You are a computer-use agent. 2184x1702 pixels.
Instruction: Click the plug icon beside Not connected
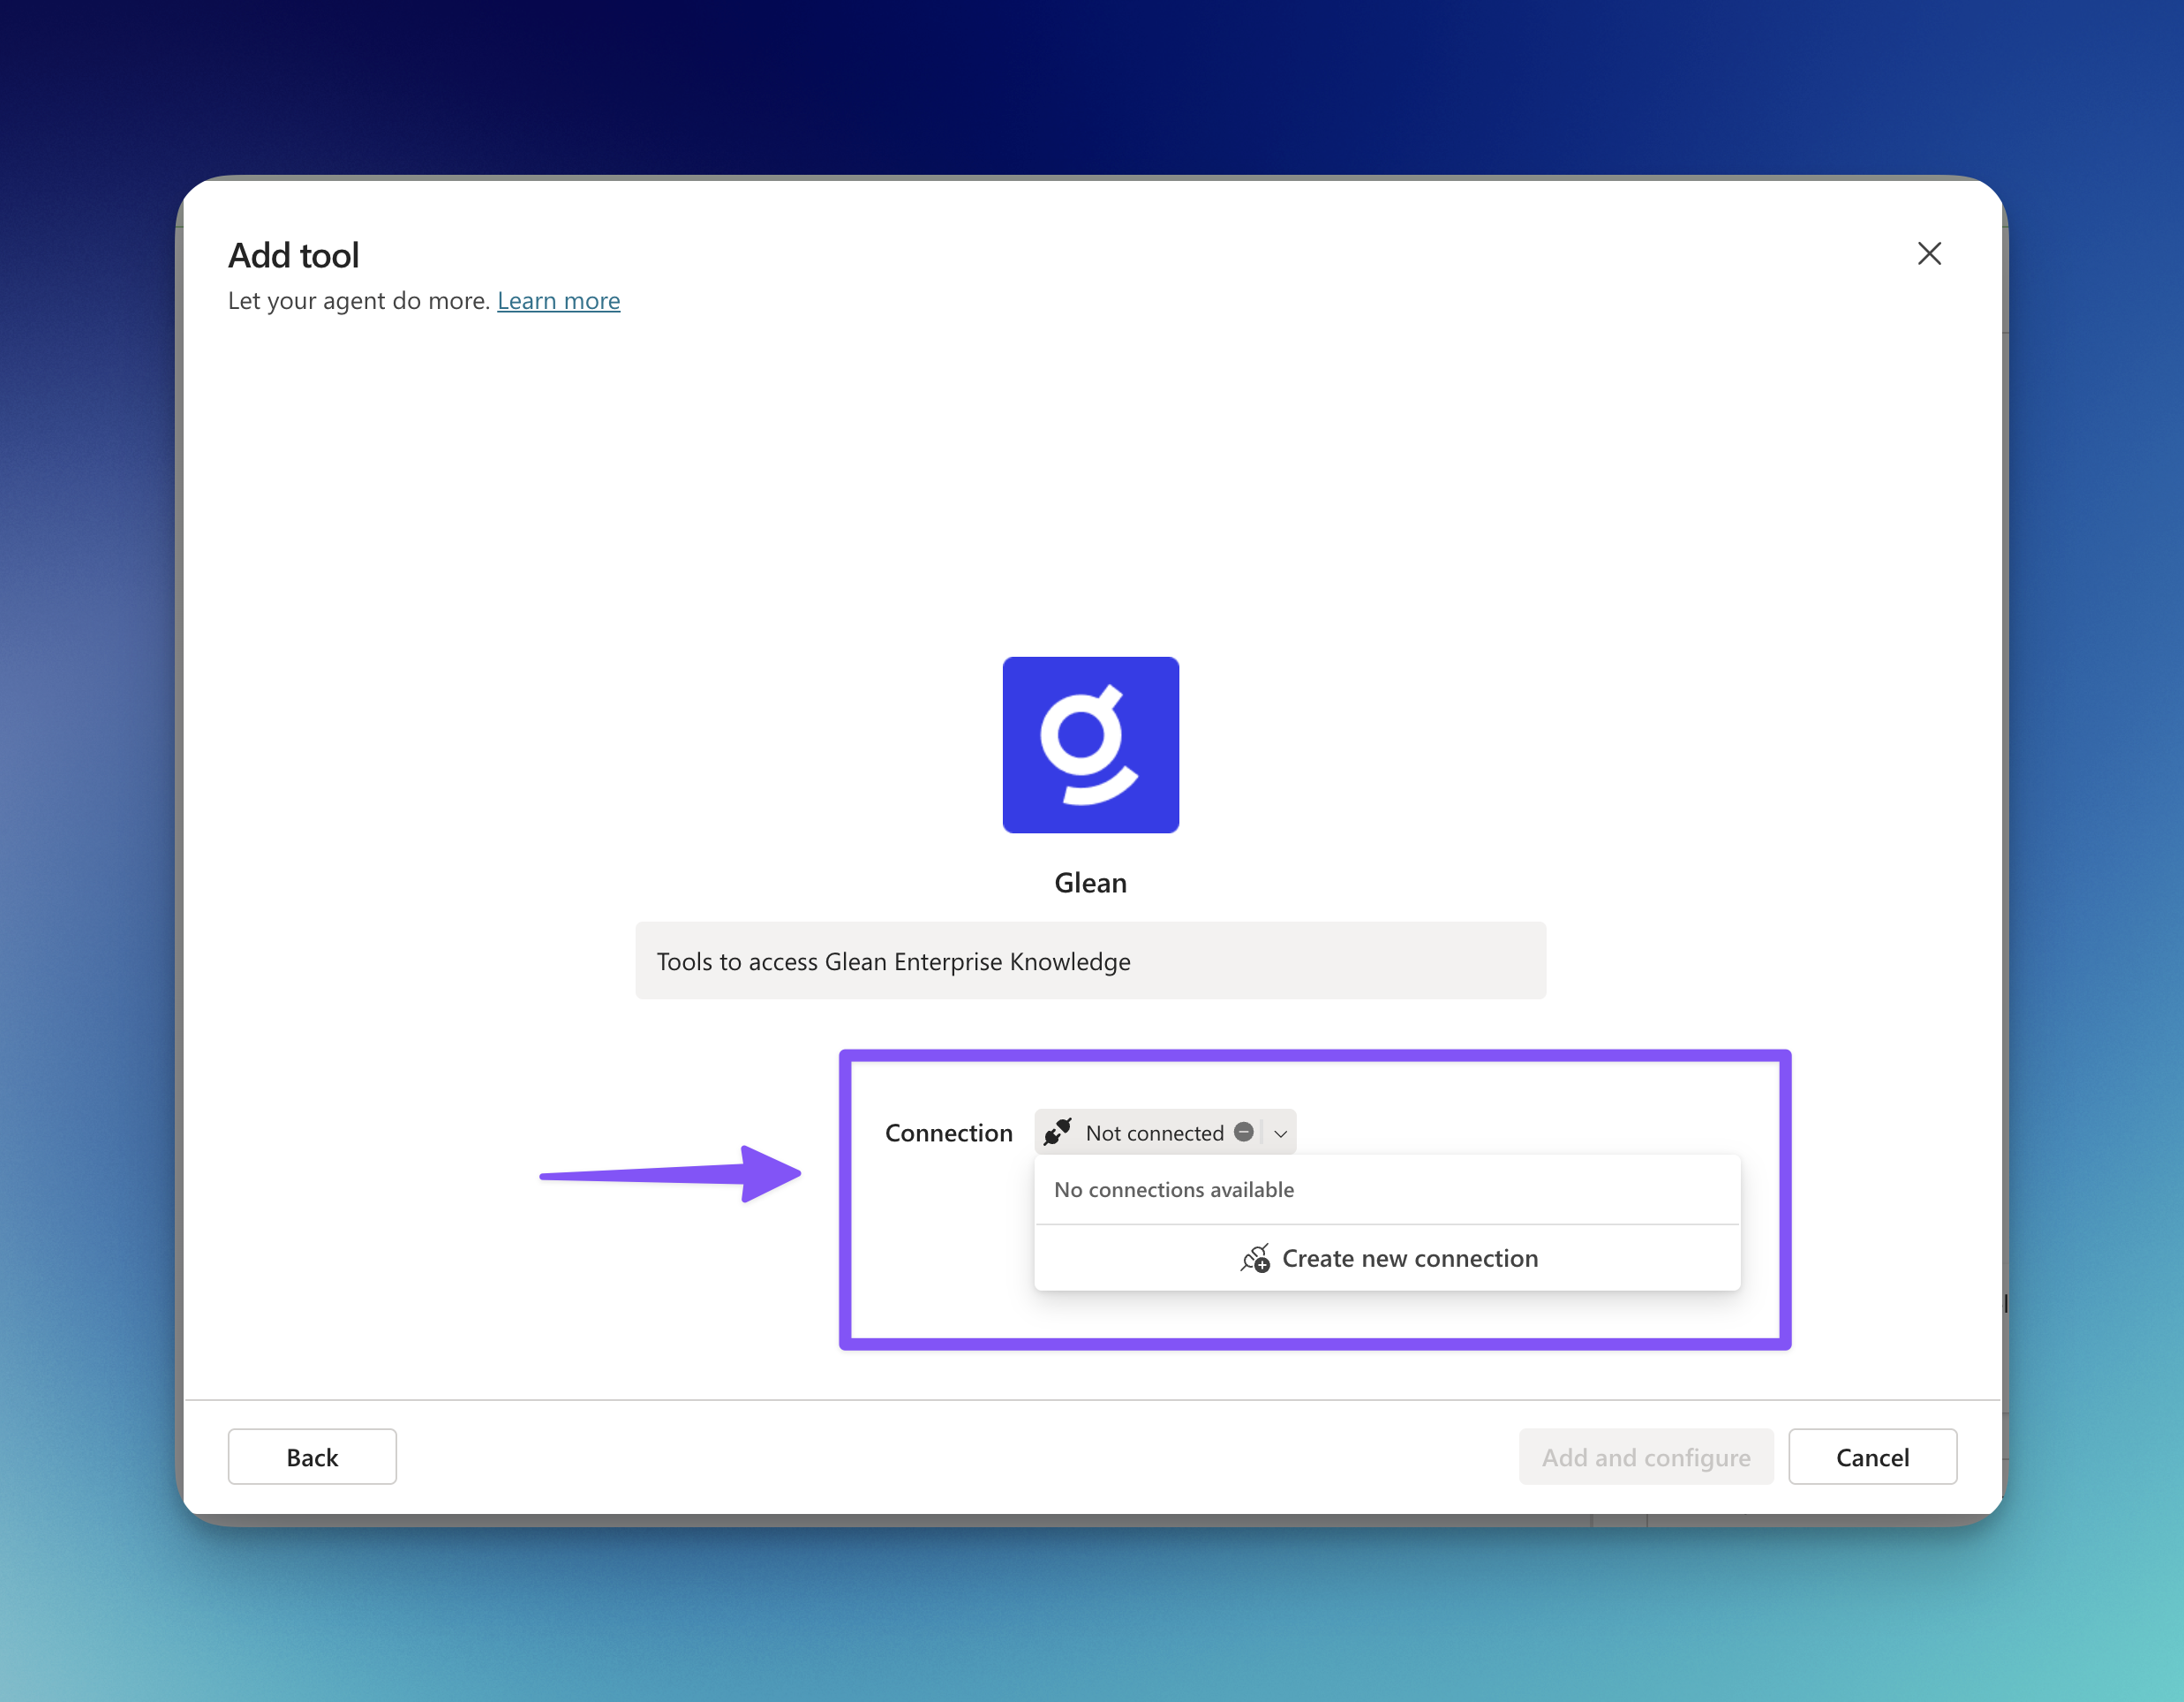(x=1058, y=1132)
